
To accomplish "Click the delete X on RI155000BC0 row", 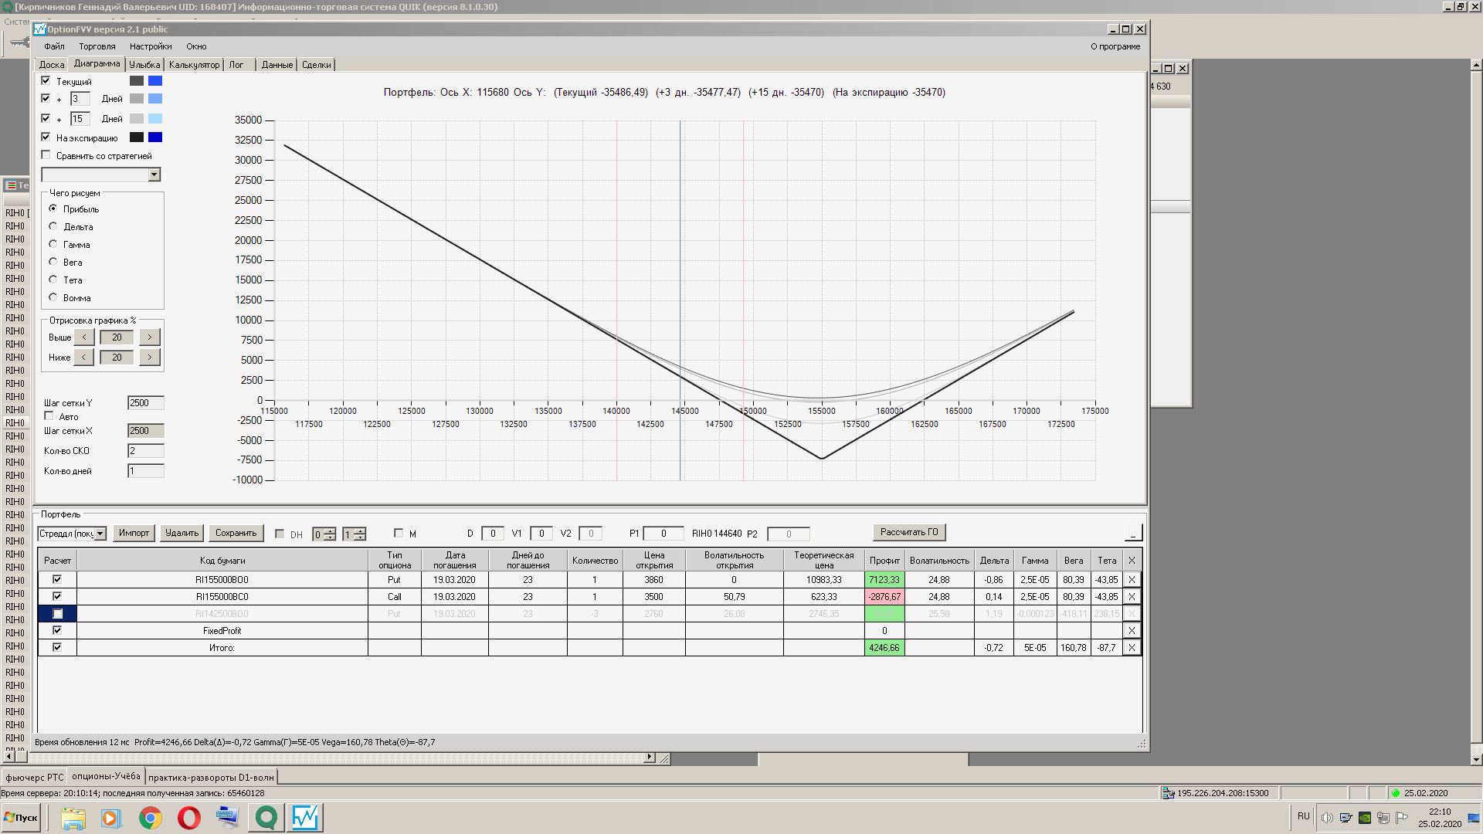I will click(1132, 596).
